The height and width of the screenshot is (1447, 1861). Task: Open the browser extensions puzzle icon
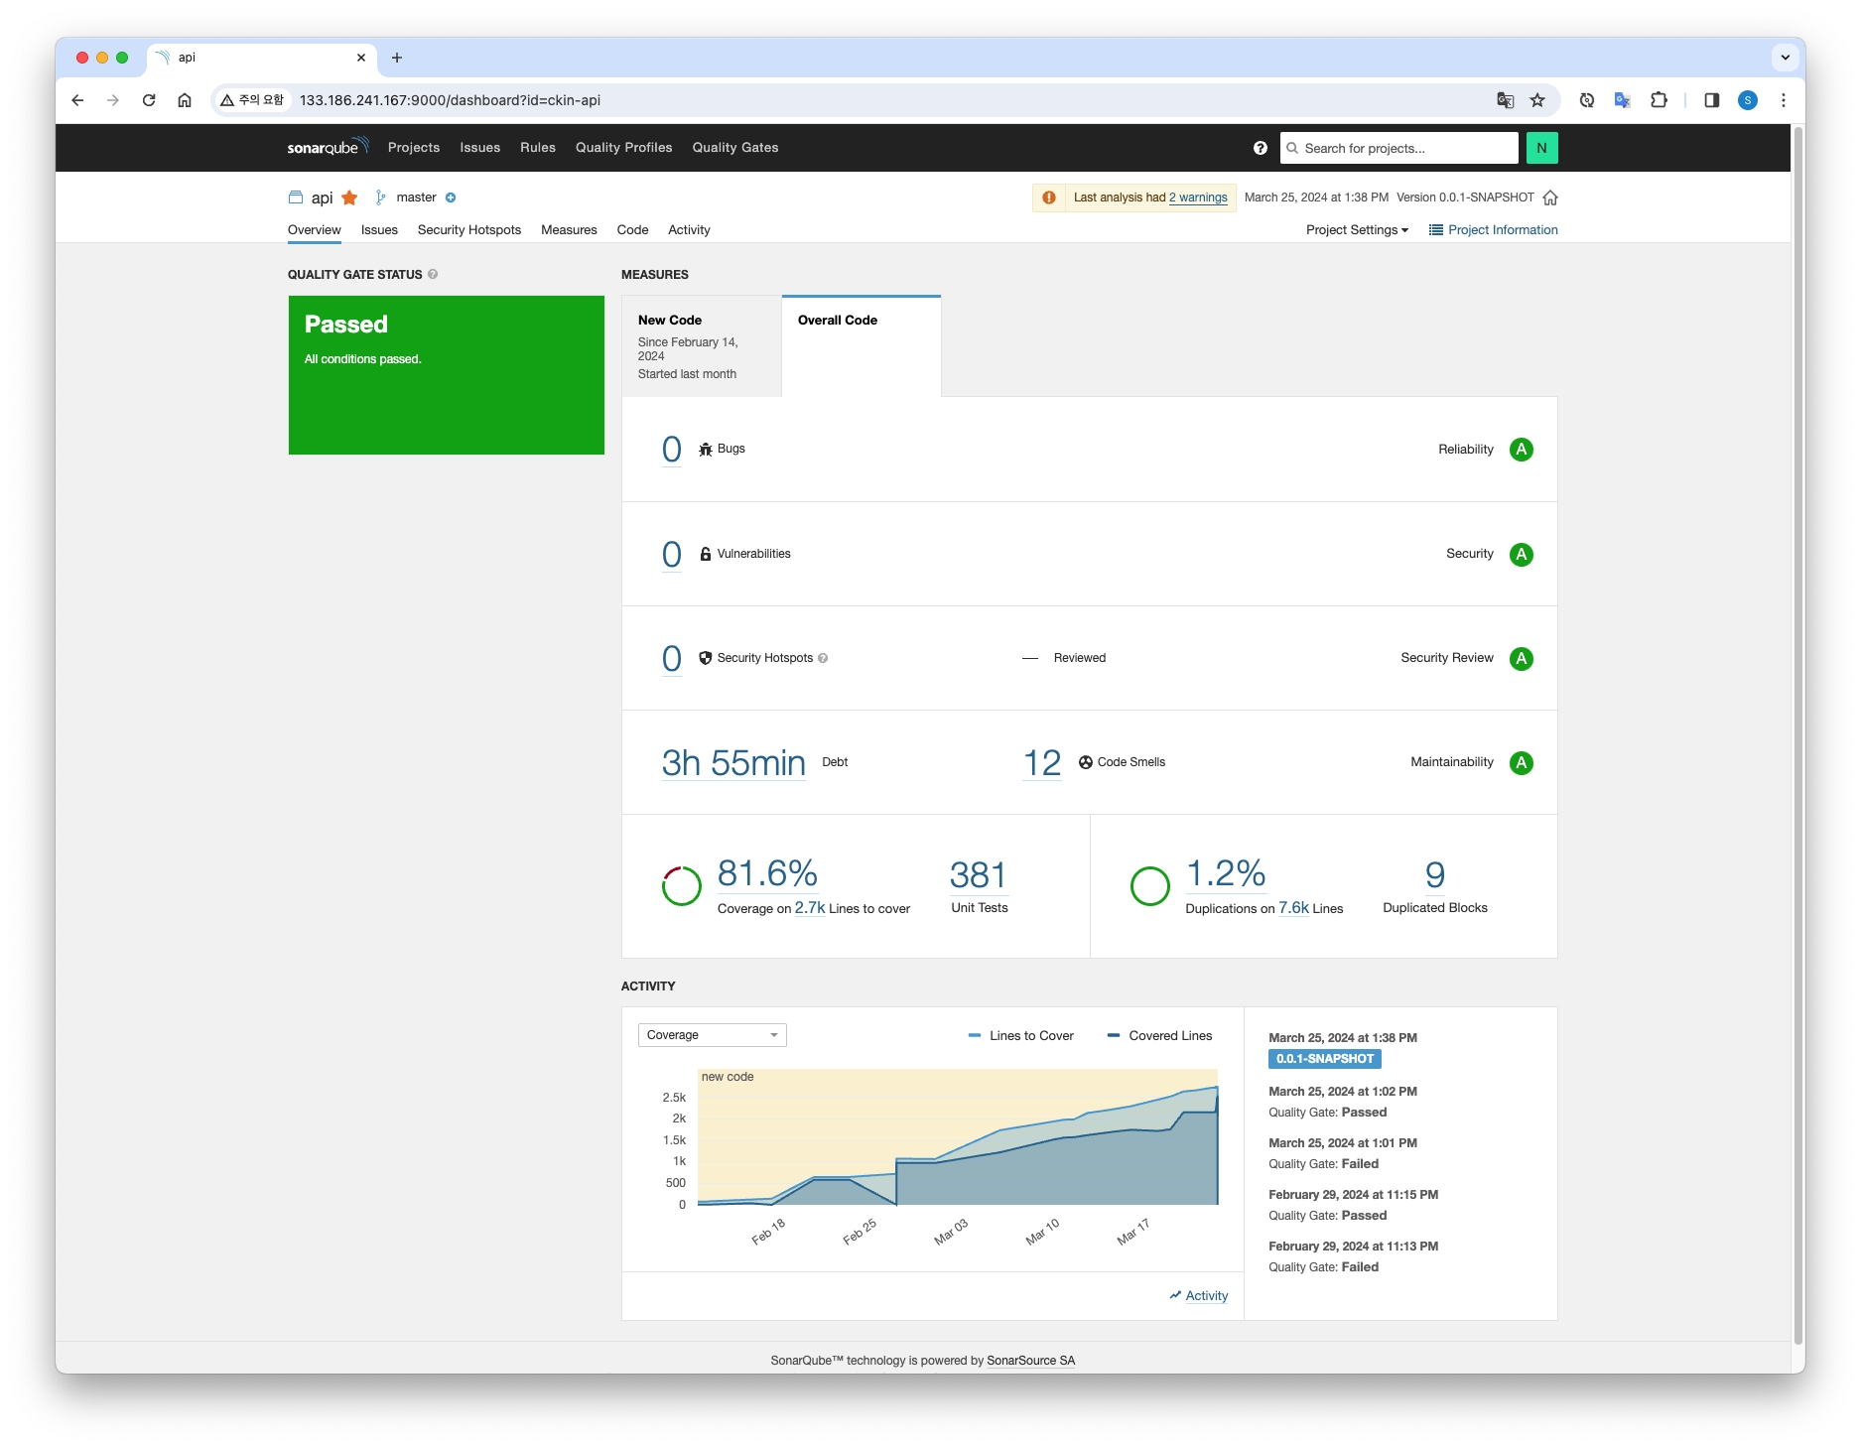[1659, 100]
